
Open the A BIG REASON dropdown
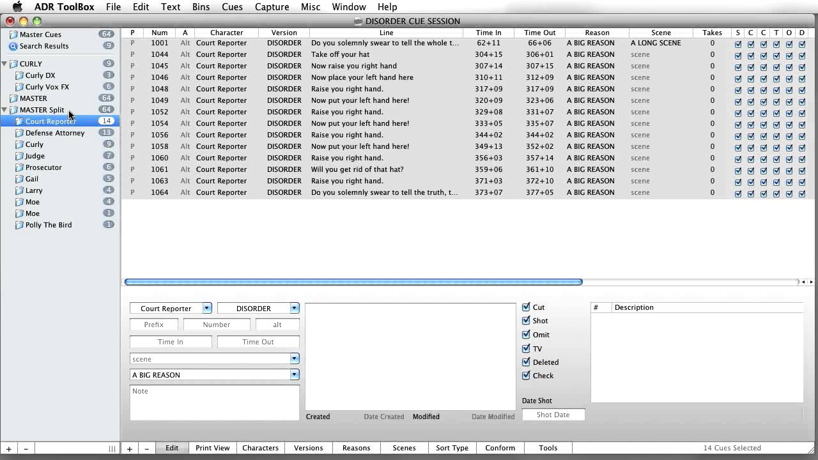295,375
